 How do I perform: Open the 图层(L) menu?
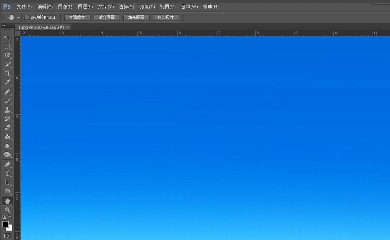tap(85, 7)
